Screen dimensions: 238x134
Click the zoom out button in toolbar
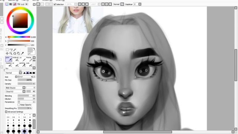tap(80, 4)
